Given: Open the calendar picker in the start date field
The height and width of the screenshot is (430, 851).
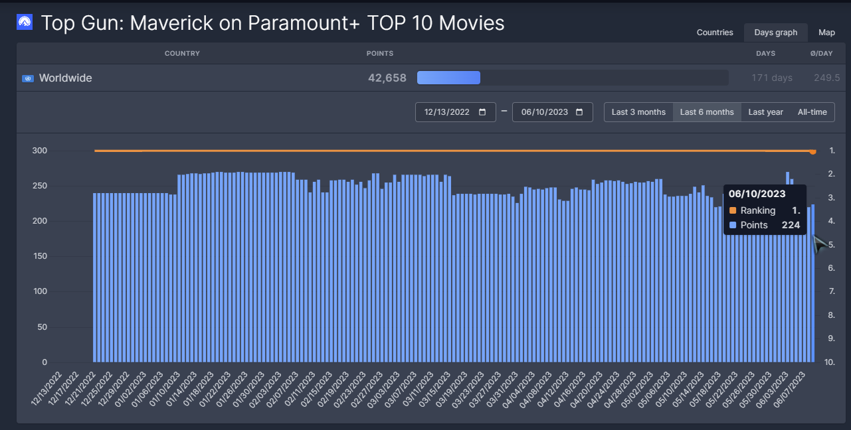Looking at the screenshot, I should click(482, 112).
